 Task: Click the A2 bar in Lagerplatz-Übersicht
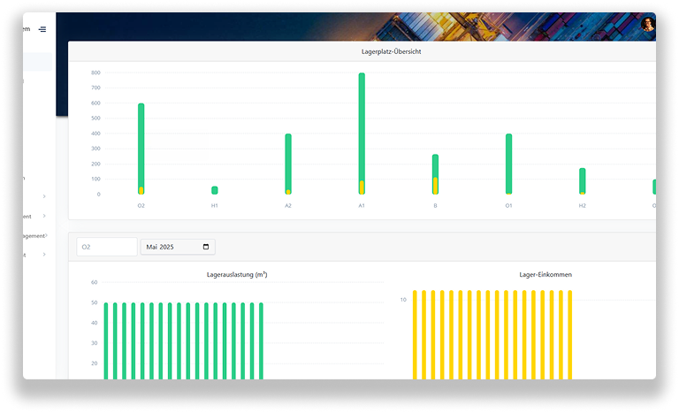pos(288,159)
